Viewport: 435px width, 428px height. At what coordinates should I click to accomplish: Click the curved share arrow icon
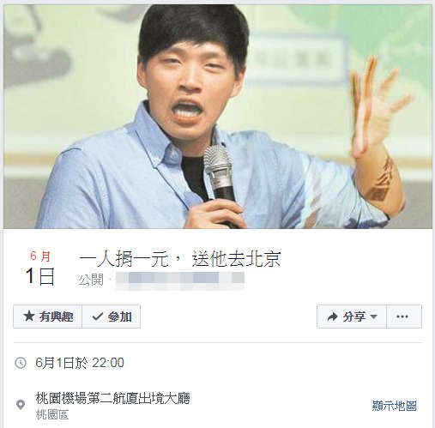[332, 316]
